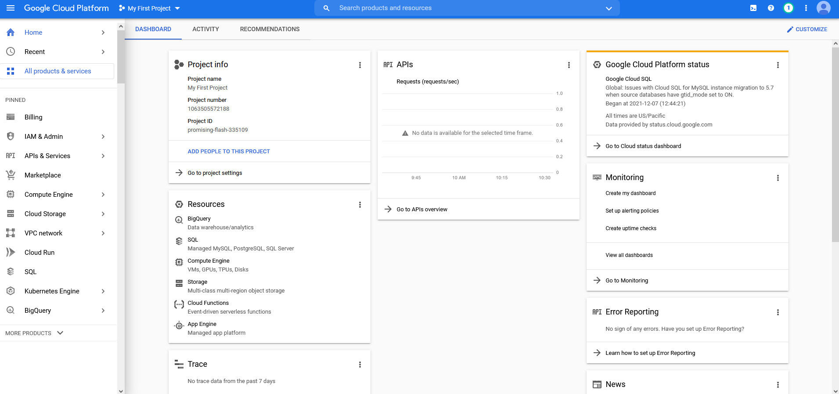Screen dimensions: 839x394
Task: Open the APIs card three-dot menu
Action: [569, 65]
